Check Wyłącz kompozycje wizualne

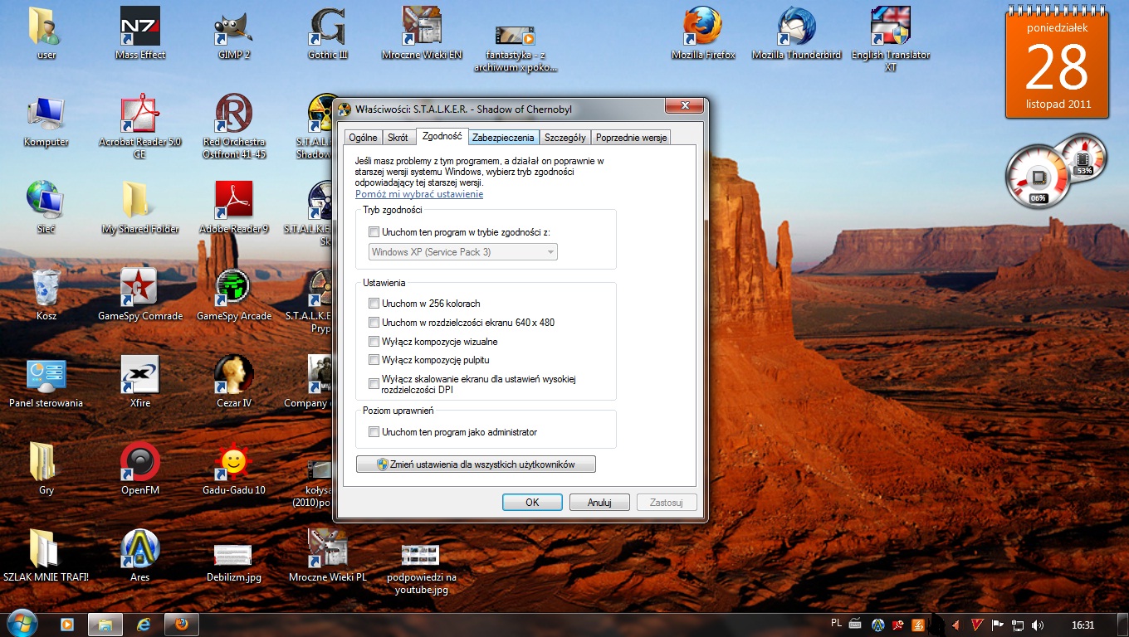[374, 342]
